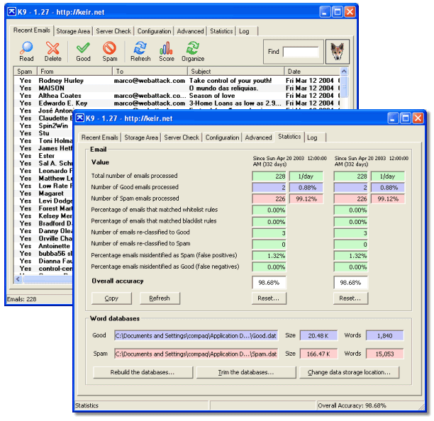Image resolution: width=434 pixels, height=421 pixels.
Task: Click Trim the databases... button
Action: coord(246,372)
